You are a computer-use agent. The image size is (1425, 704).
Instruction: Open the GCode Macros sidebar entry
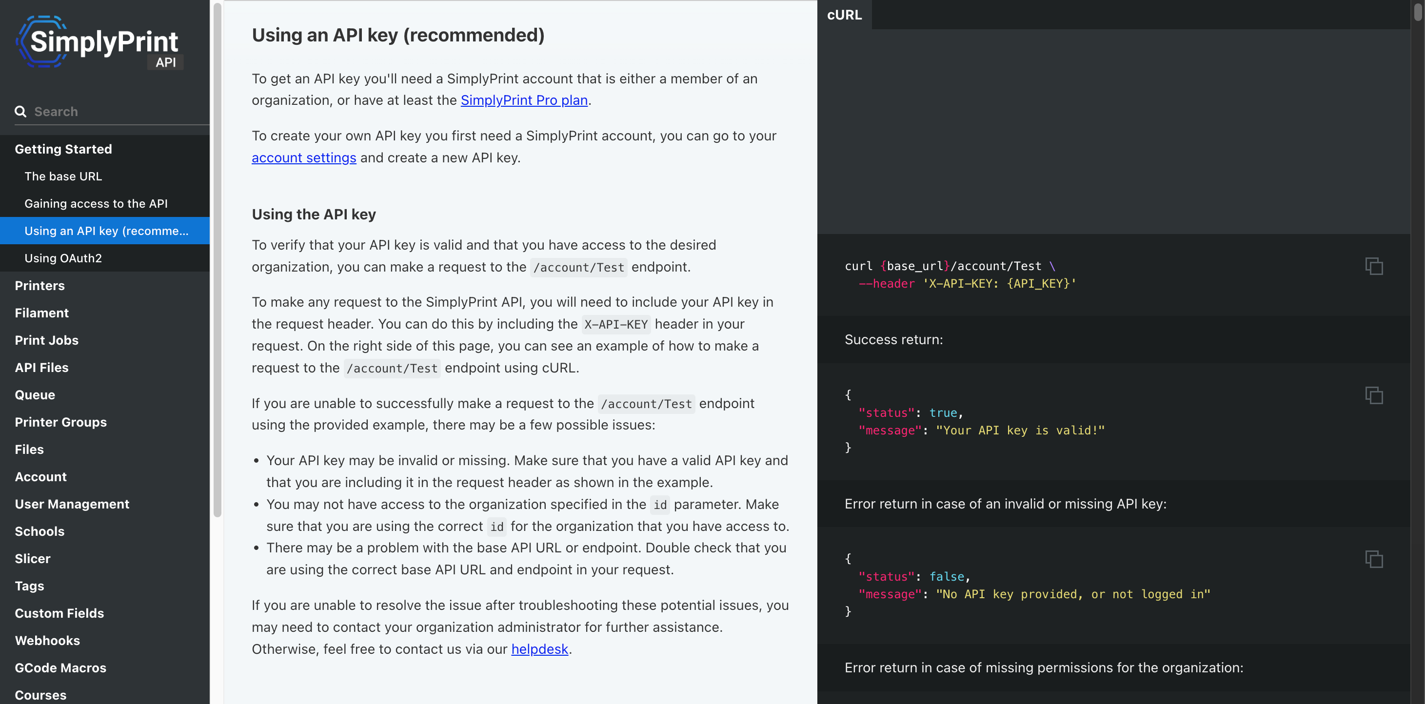point(104,668)
